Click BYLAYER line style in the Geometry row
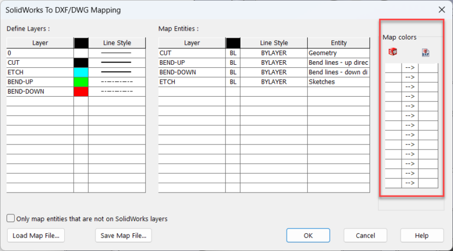The width and height of the screenshot is (453, 251). click(274, 53)
